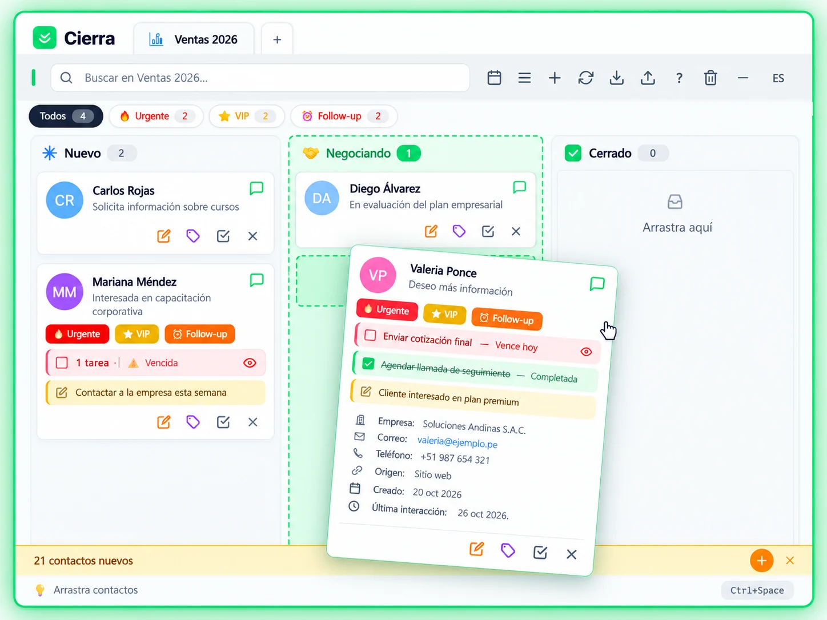The image size is (827, 620).
Task: Click the trash icon in the toolbar
Action: 710,78
